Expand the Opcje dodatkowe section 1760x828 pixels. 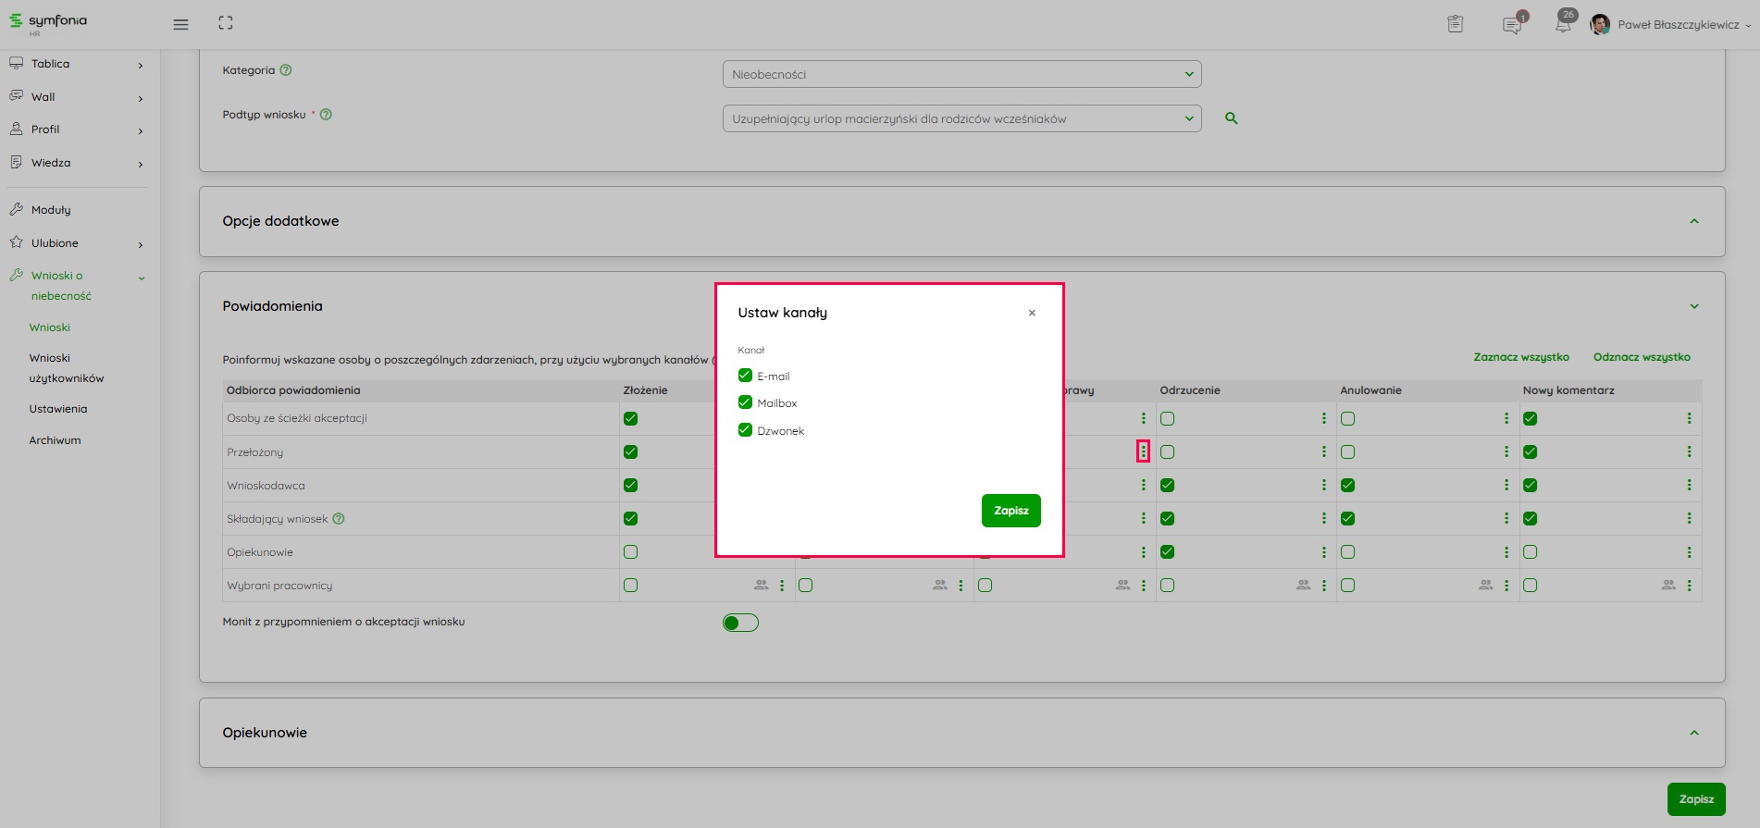click(1693, 221)
